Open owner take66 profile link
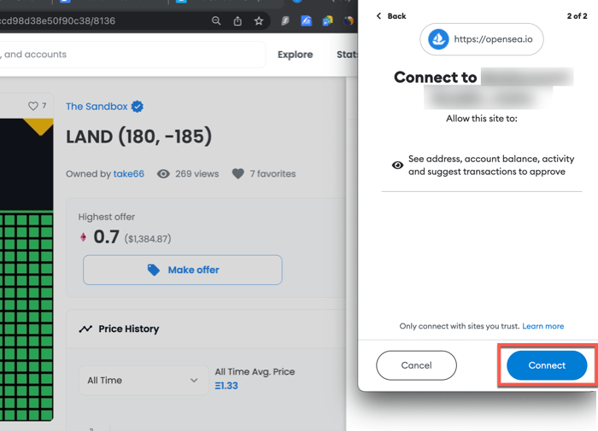Viewport: 598px width, 431px height. [128, 174]
